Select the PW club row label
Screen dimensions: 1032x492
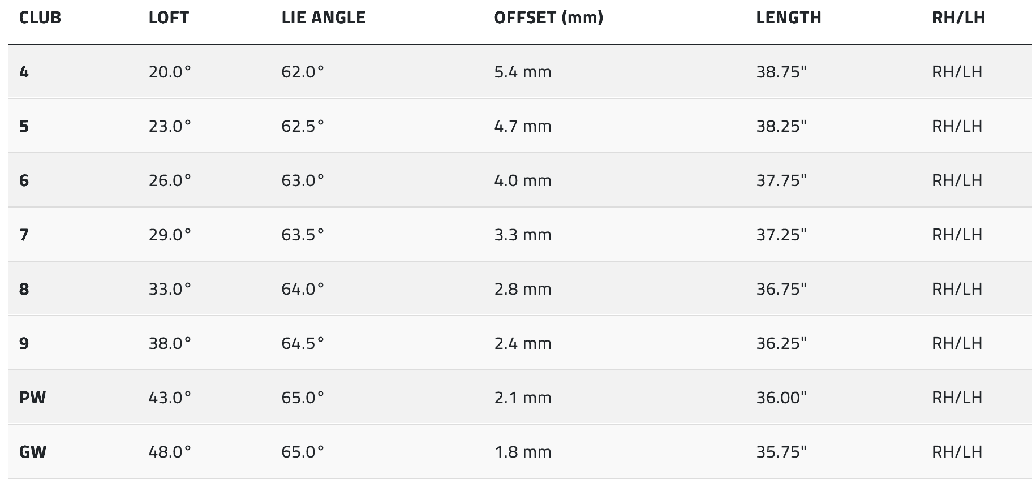[x=32, y=398]
